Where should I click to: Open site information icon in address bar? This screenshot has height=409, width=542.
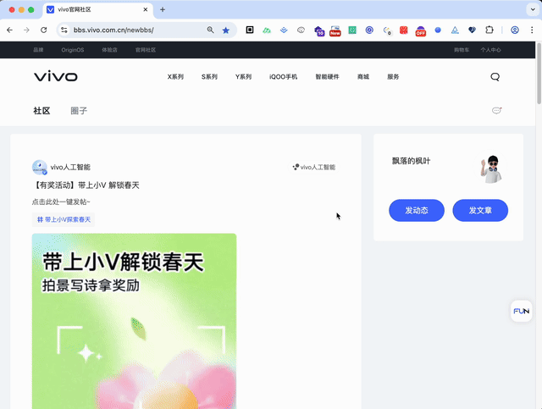click(64, 30)
